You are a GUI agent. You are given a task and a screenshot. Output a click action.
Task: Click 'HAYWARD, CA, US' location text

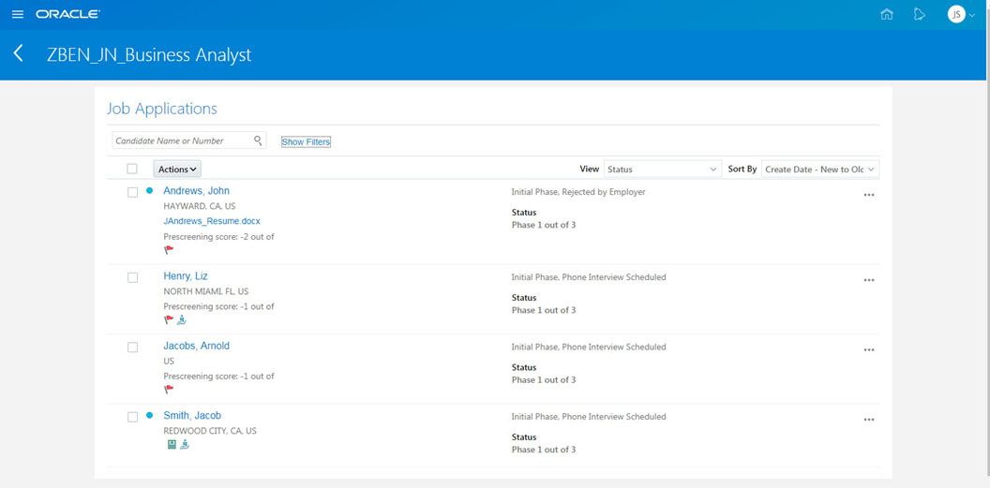[x=200, y=206]
